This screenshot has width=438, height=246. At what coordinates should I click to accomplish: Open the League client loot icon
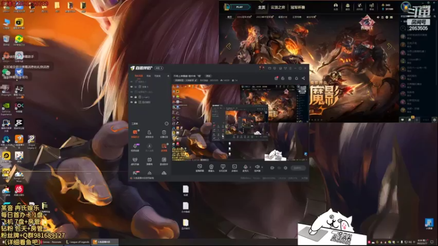coord(360,7)
